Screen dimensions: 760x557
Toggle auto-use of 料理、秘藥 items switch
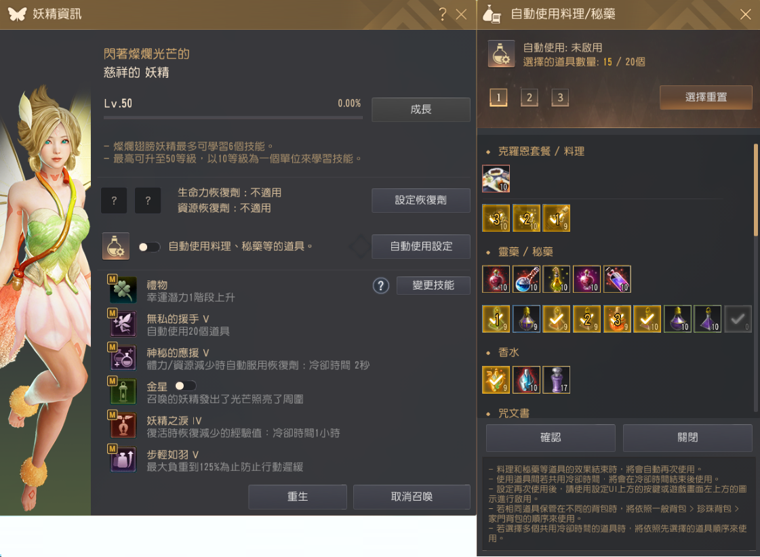(148, 247)
